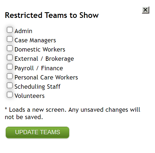Select the Payroll / Finance checkbox
Screen dimensions: 155x153
point(10,67)
